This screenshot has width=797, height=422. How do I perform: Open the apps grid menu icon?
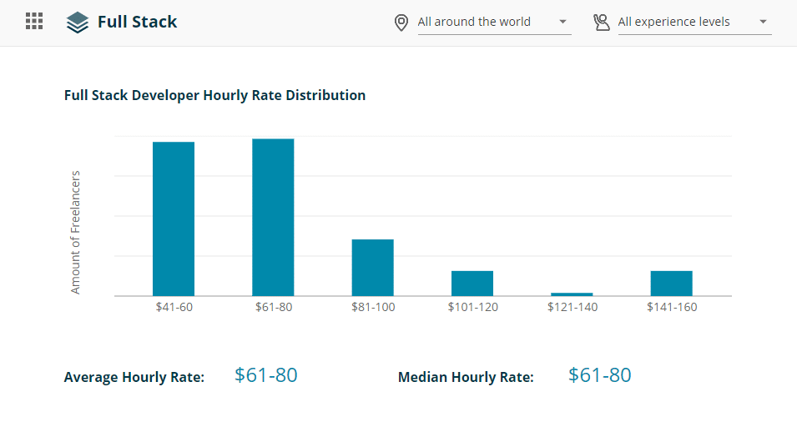click(34, 22)
